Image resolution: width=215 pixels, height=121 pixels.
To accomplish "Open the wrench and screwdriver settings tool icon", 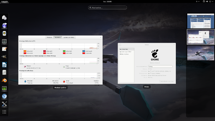I will [x=4, y=104].
